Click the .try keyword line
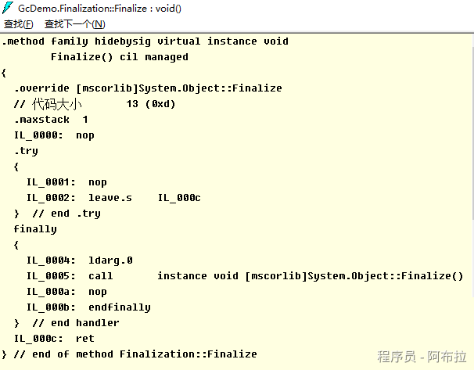Viewport: 474px width, 370px height. [26, 151]
